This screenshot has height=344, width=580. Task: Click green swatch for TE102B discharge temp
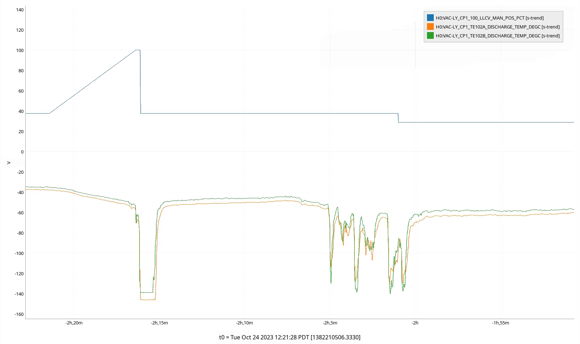pos(430,36)
